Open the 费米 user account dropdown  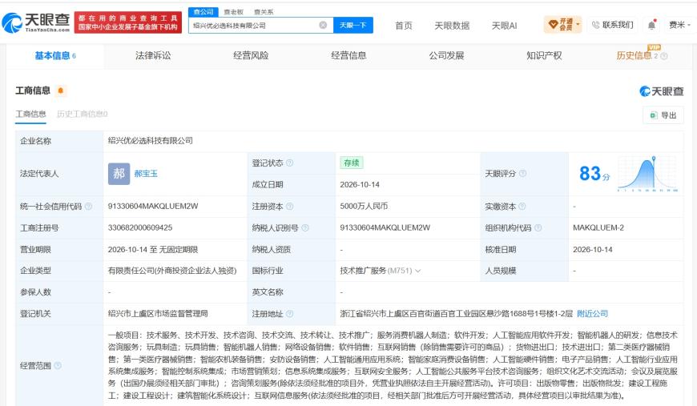pos(679,25)
